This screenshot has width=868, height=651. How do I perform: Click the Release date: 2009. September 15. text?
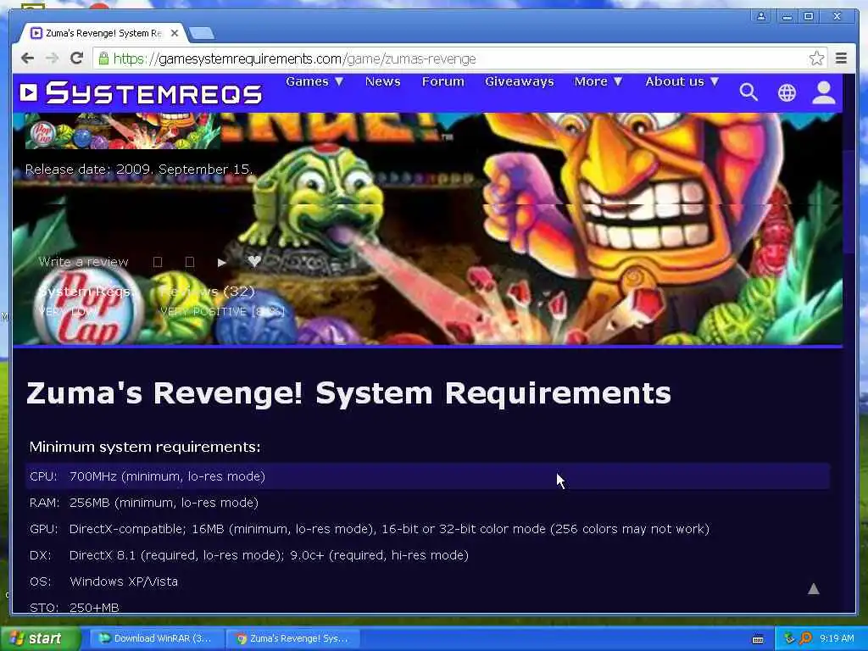click(x=139, y=169)
